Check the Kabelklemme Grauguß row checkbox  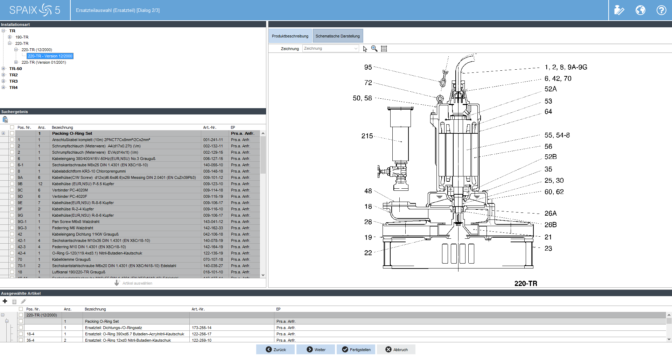click(x=12, y=259)
